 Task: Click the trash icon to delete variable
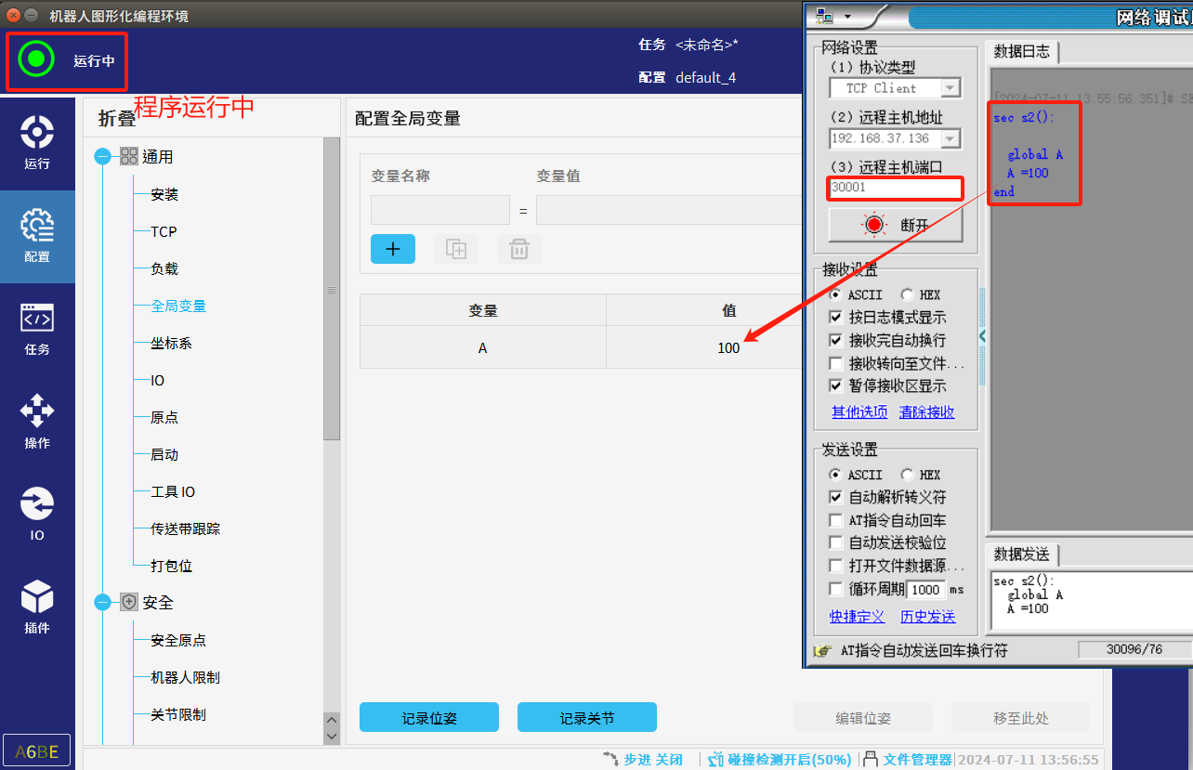(x=519, y=249)
